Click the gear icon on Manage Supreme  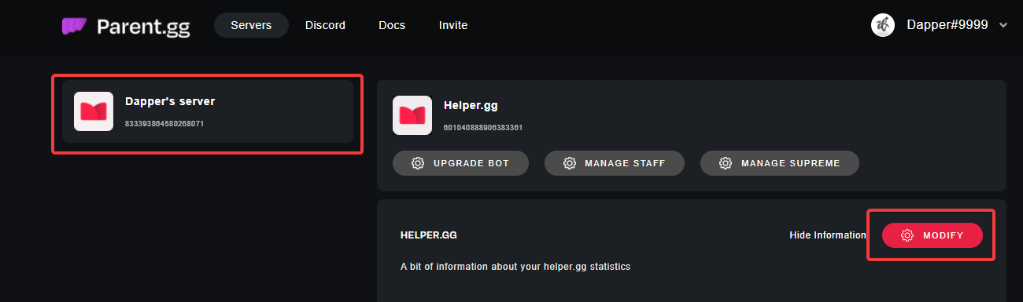pyautogui.click(x=726, y=163)
